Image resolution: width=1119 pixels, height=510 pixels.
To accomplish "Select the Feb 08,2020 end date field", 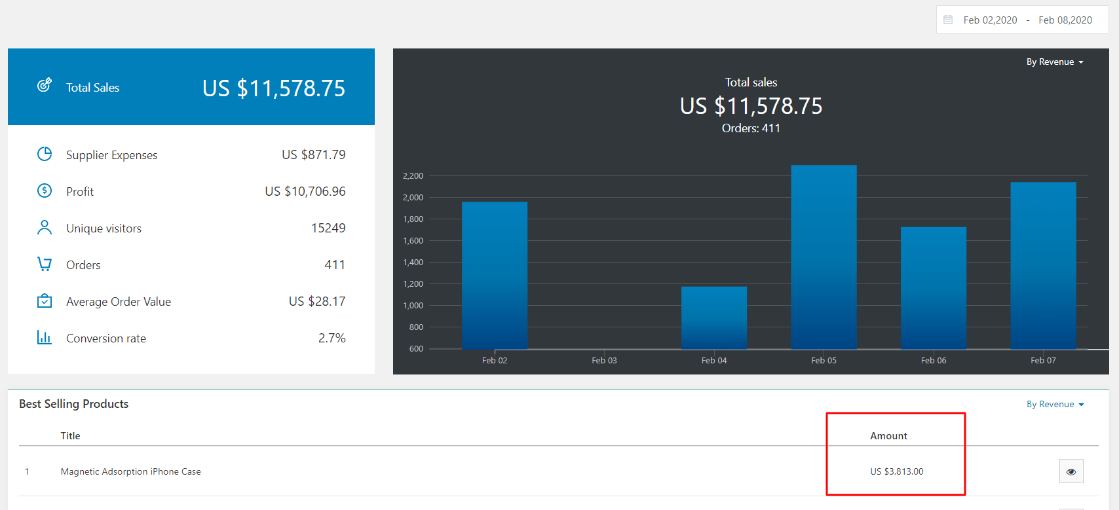I will 1065,20.
